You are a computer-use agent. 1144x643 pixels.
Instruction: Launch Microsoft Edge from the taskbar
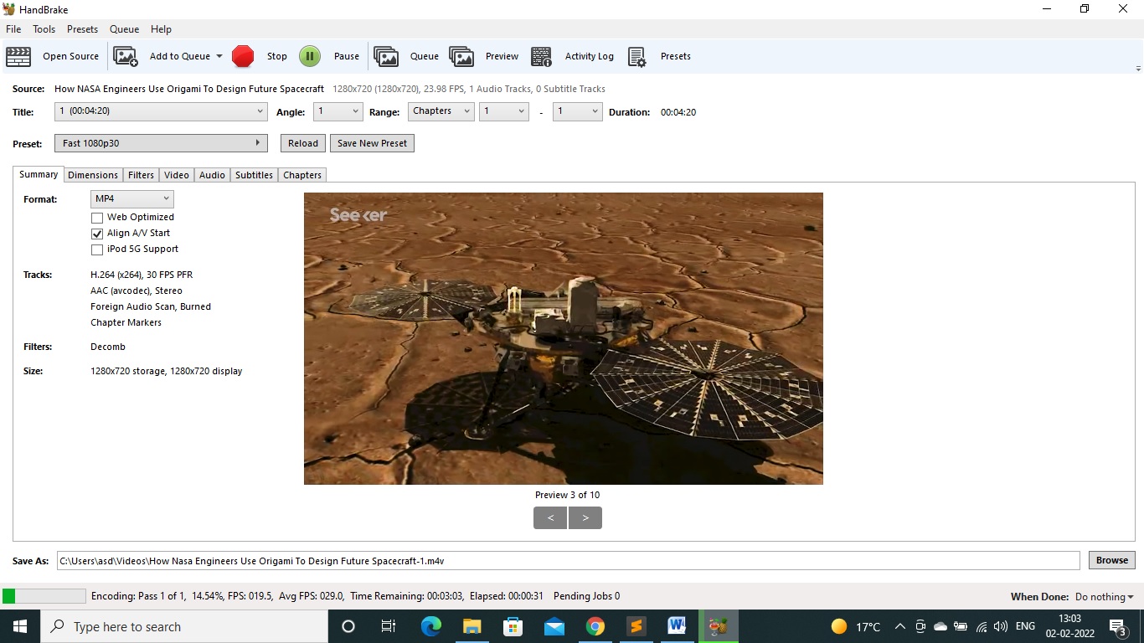tap(431, 626)
